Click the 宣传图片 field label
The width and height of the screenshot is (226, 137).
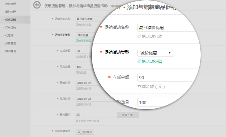(x=65, y=114)
